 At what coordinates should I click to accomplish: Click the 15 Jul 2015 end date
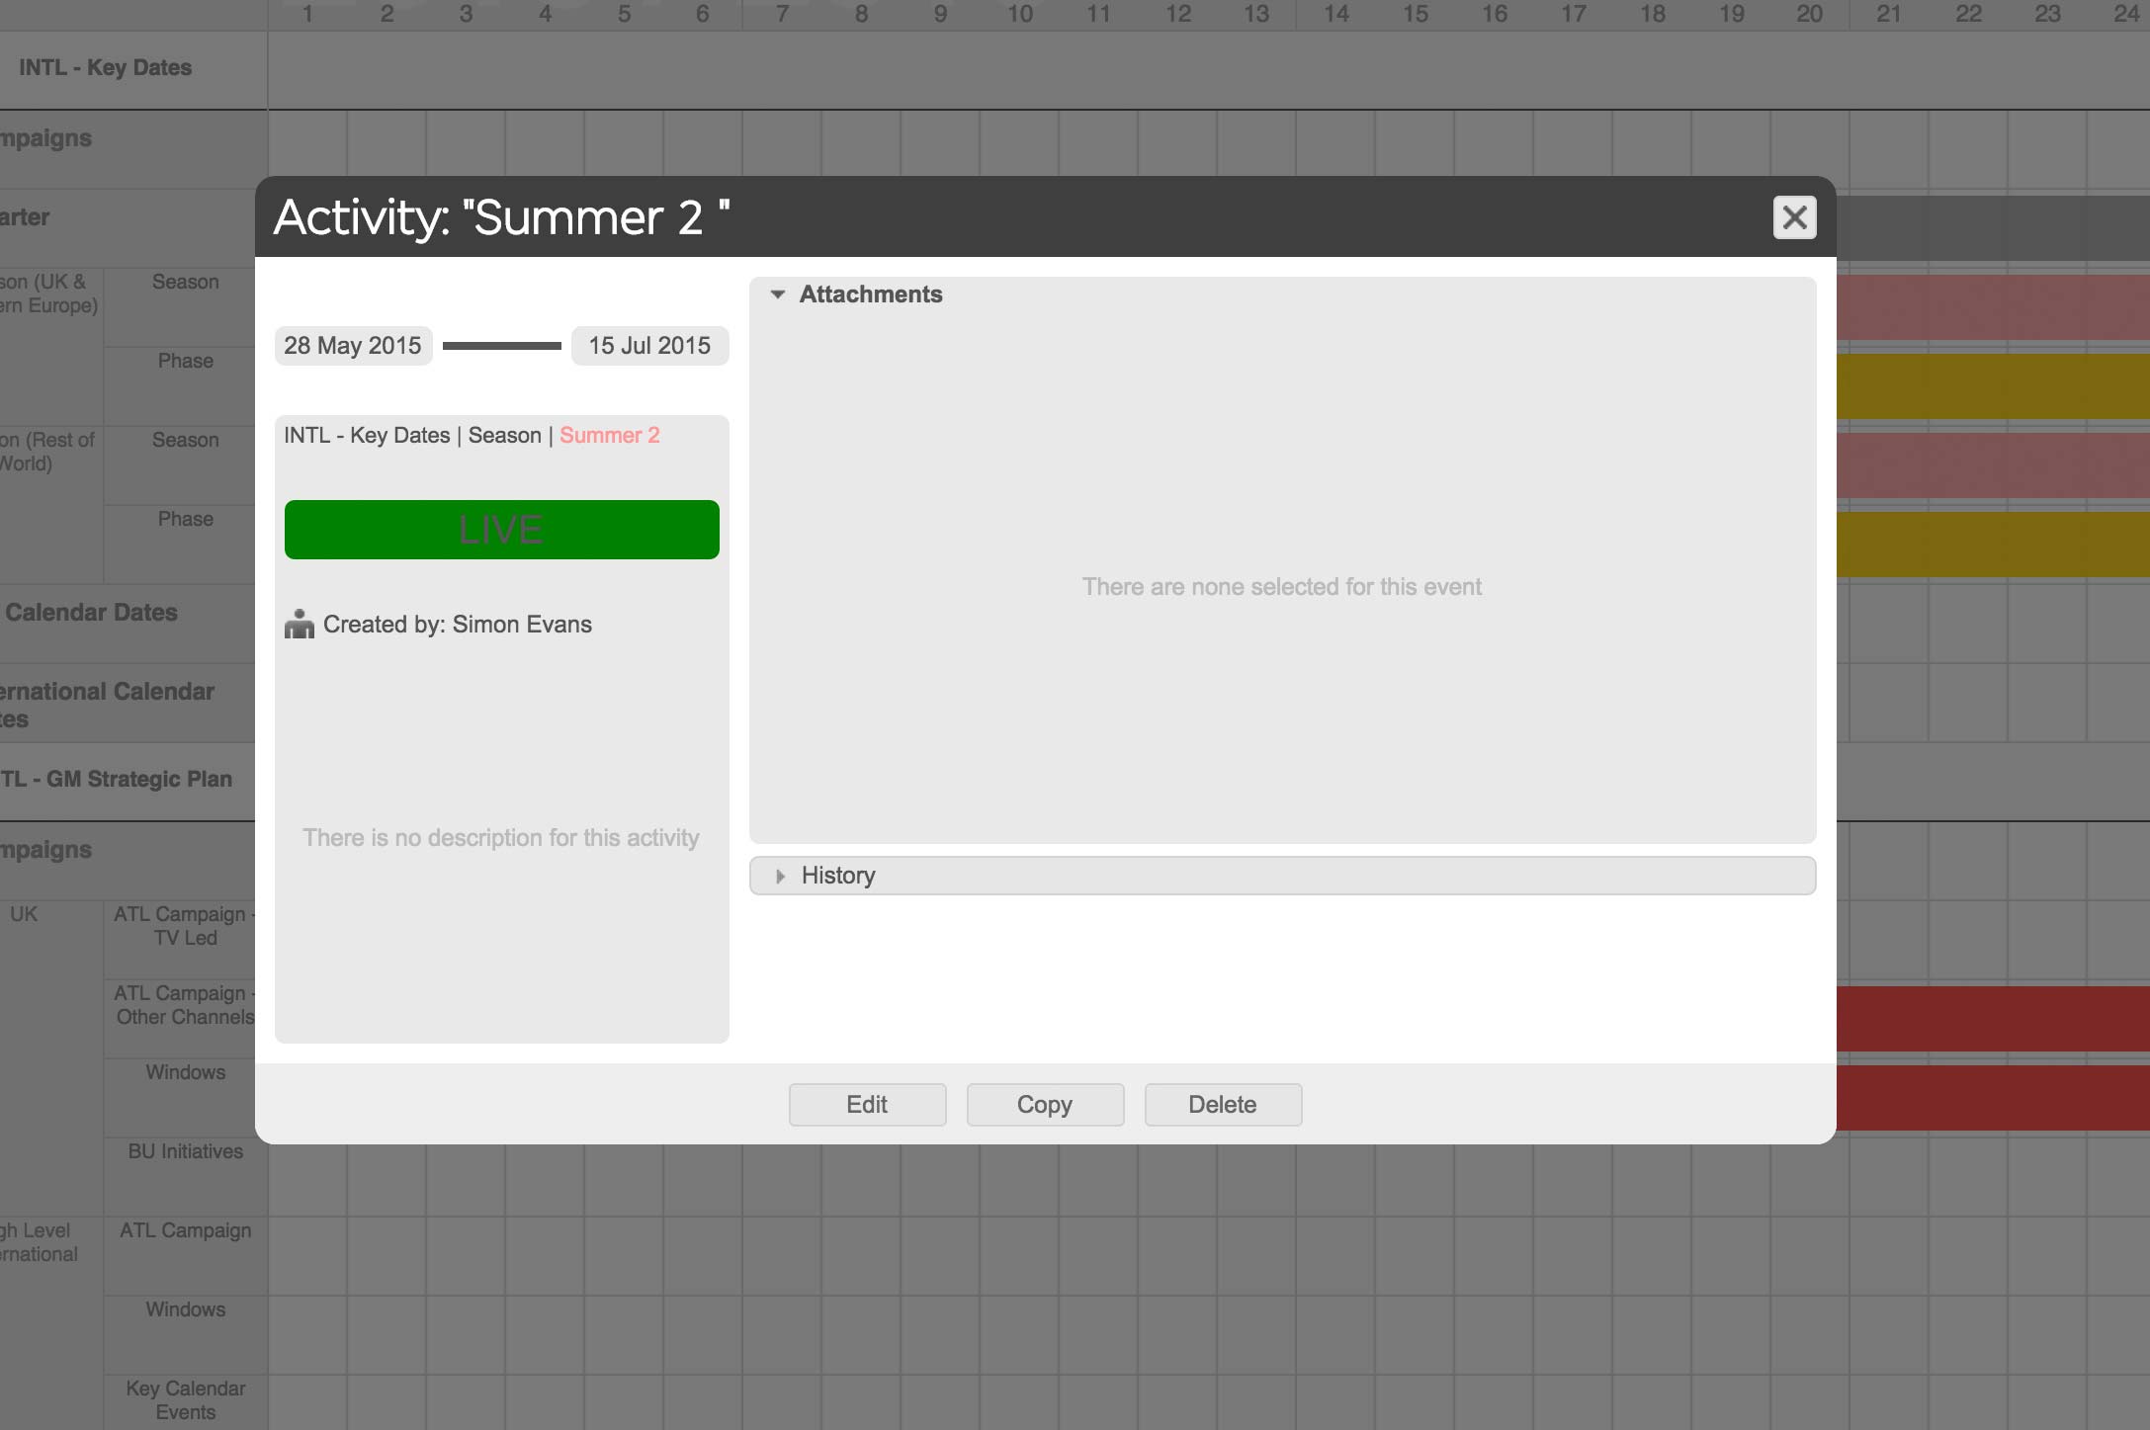coord(649,346)
